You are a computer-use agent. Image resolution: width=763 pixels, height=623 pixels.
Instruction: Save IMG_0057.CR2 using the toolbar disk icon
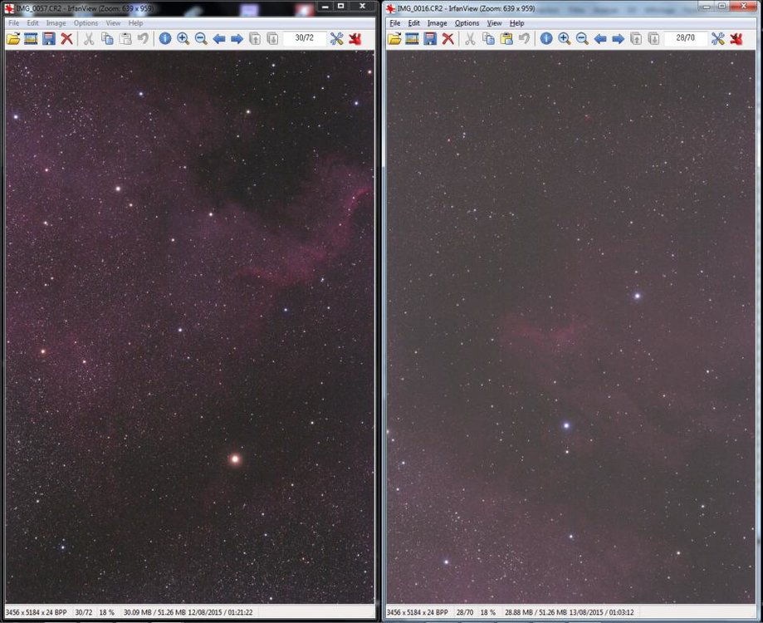[x=47, y=38]
